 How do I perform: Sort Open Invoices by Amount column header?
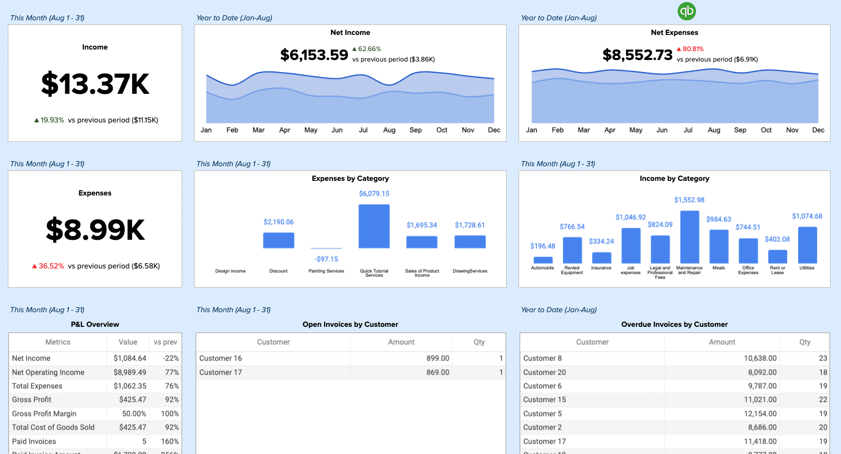click(x=401, y=342)
